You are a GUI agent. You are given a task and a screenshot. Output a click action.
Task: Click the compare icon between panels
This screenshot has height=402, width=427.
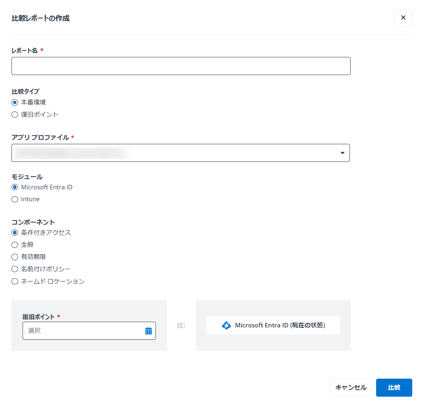181,325
